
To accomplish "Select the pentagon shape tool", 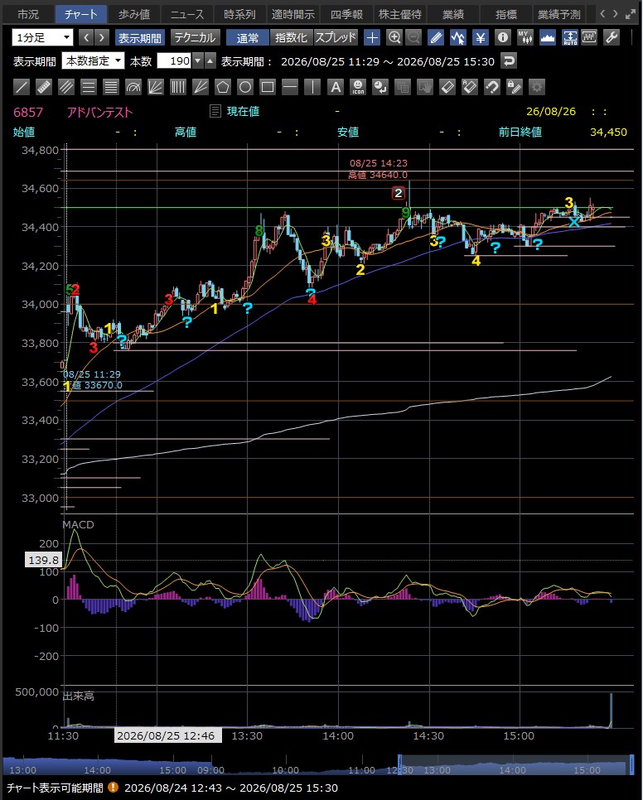I will 223,87.
